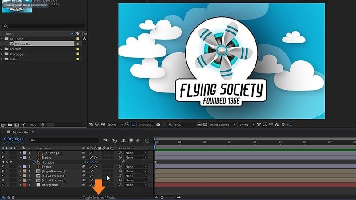
Task: Collapse the AA_Comps folder
Action: coord(2,39)
